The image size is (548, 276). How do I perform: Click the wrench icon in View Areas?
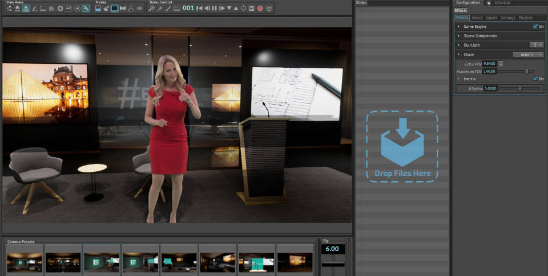[x=86, y=9]
